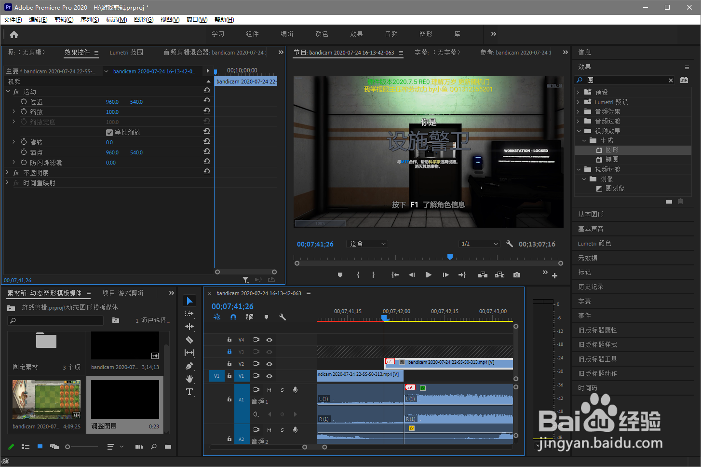This screenshot has width=701, height=467.
Task: Expand the 预设 presets folder
Action: (x=578, y=92)
